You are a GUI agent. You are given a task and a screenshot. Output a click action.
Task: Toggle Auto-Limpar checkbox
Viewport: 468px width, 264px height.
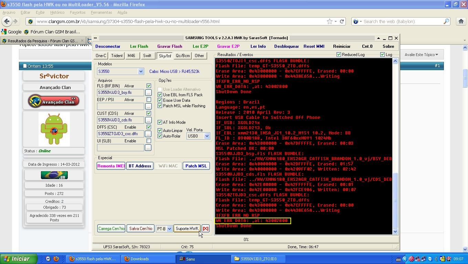[160, 131]
